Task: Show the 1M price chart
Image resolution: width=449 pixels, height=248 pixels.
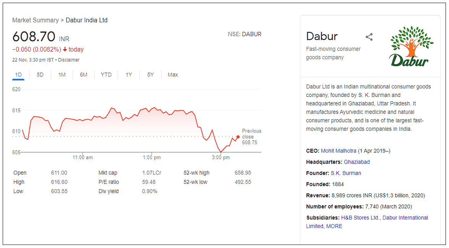Action: 62,75
